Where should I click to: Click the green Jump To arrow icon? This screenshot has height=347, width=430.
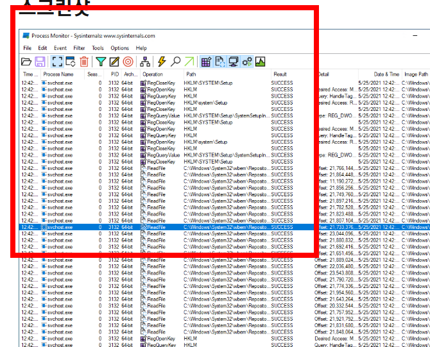point(189,62)
